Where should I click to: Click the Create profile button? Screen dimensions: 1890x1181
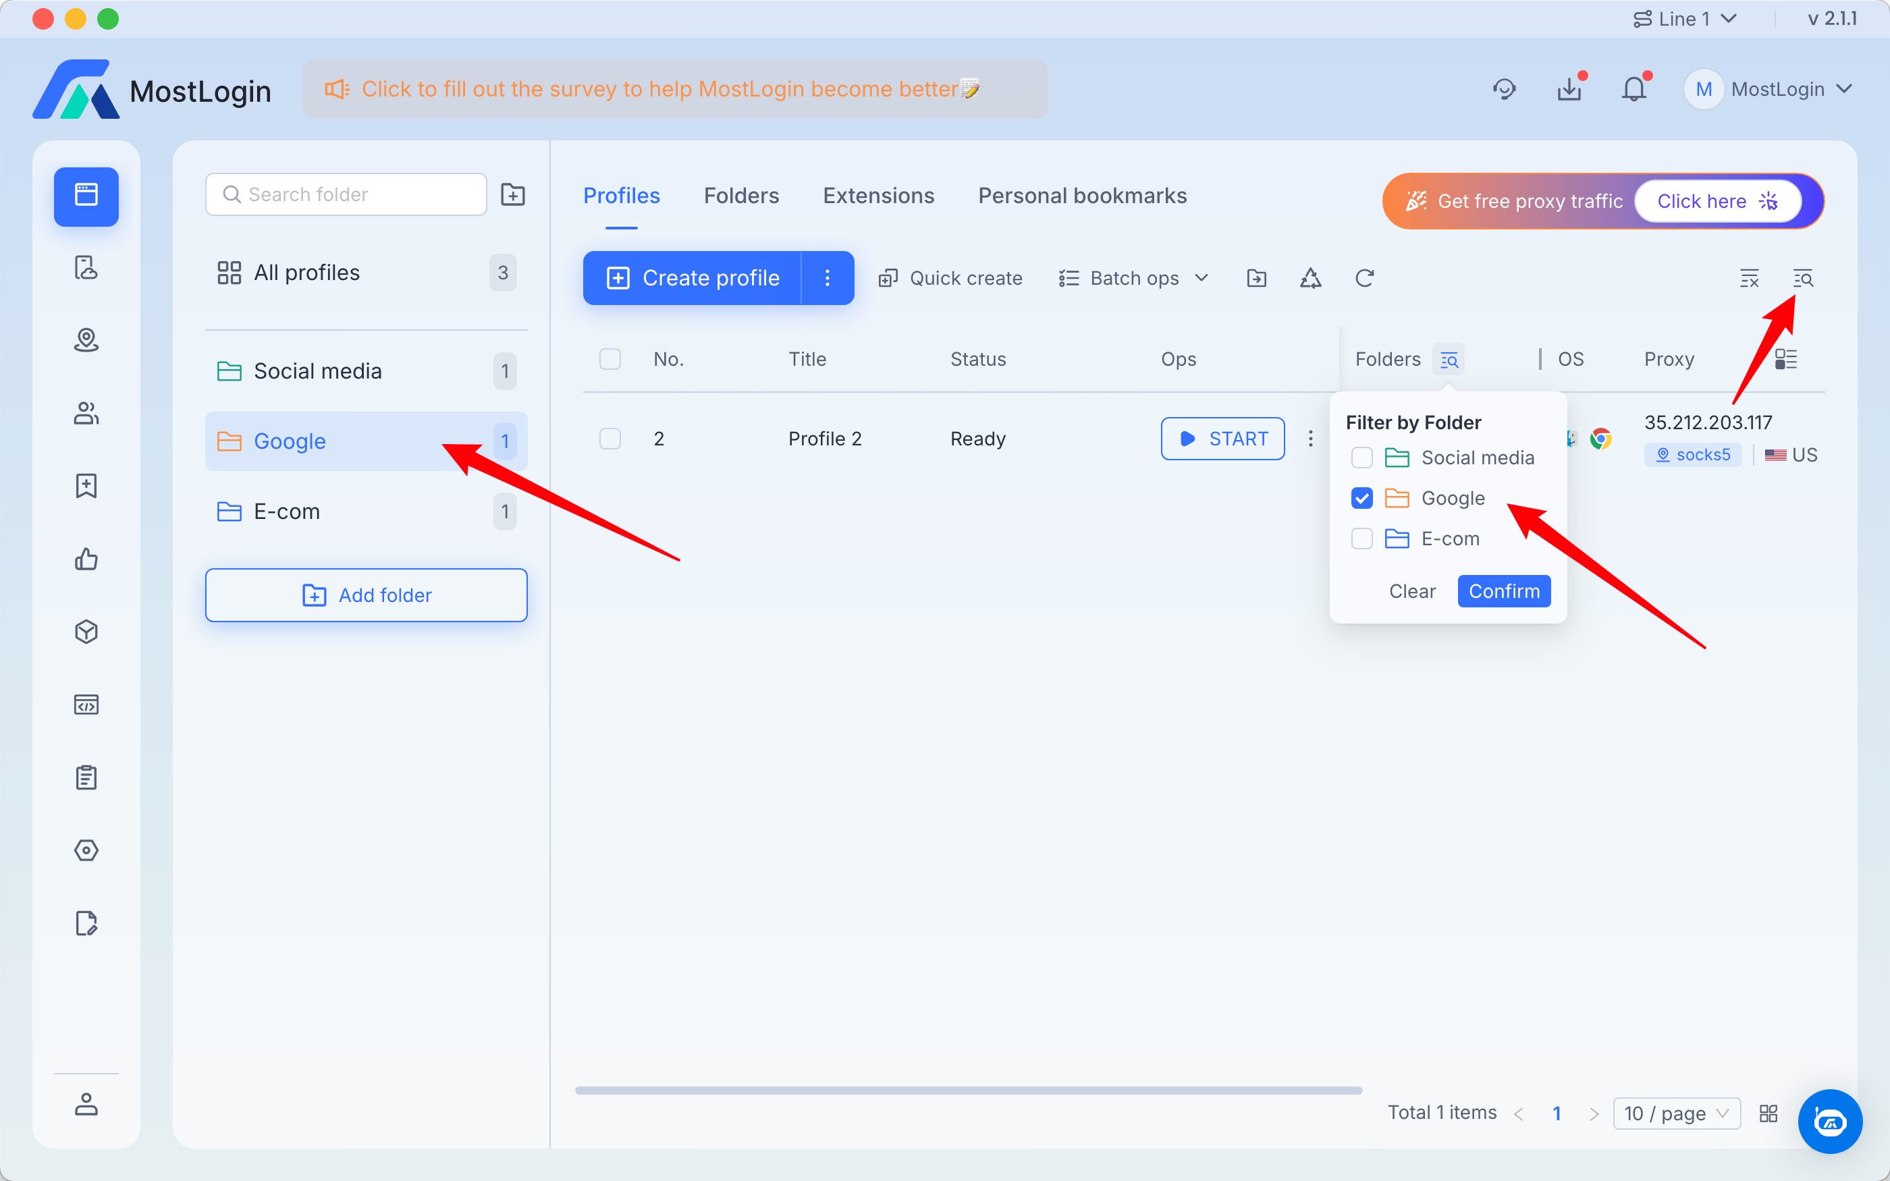coord(693,278)
